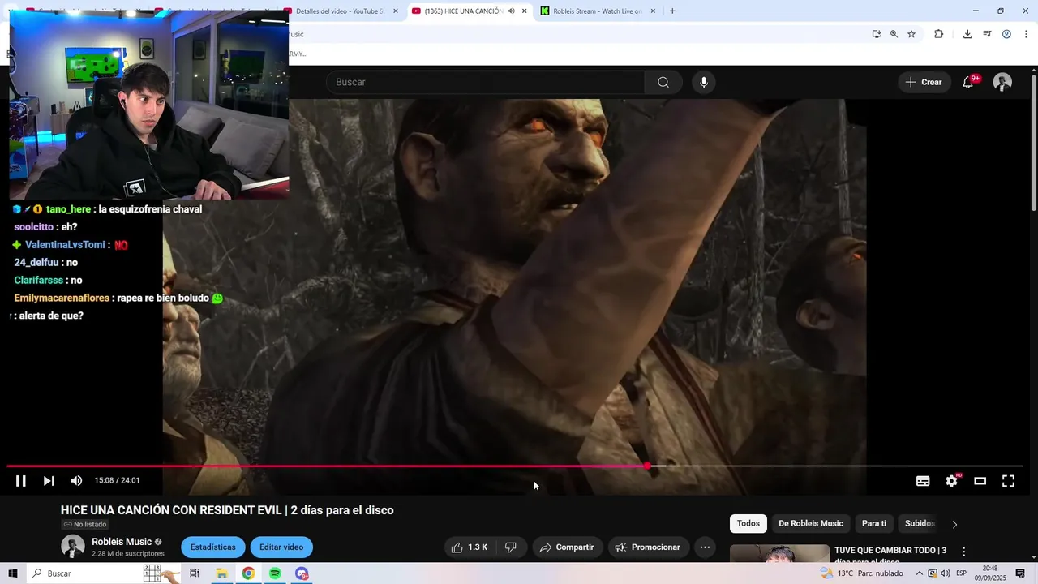1038x584 pixels.
Task: Open a new browser tab
Action: (x=672, y=11)
